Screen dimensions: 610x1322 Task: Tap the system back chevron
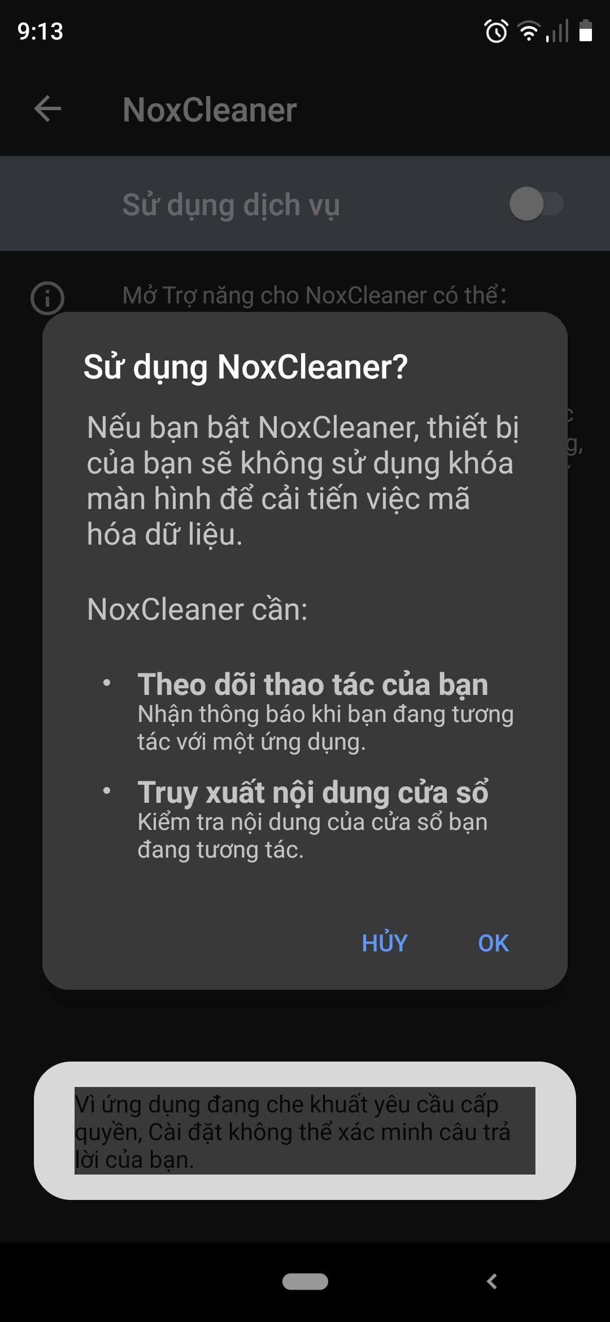tap(492, 1281)
